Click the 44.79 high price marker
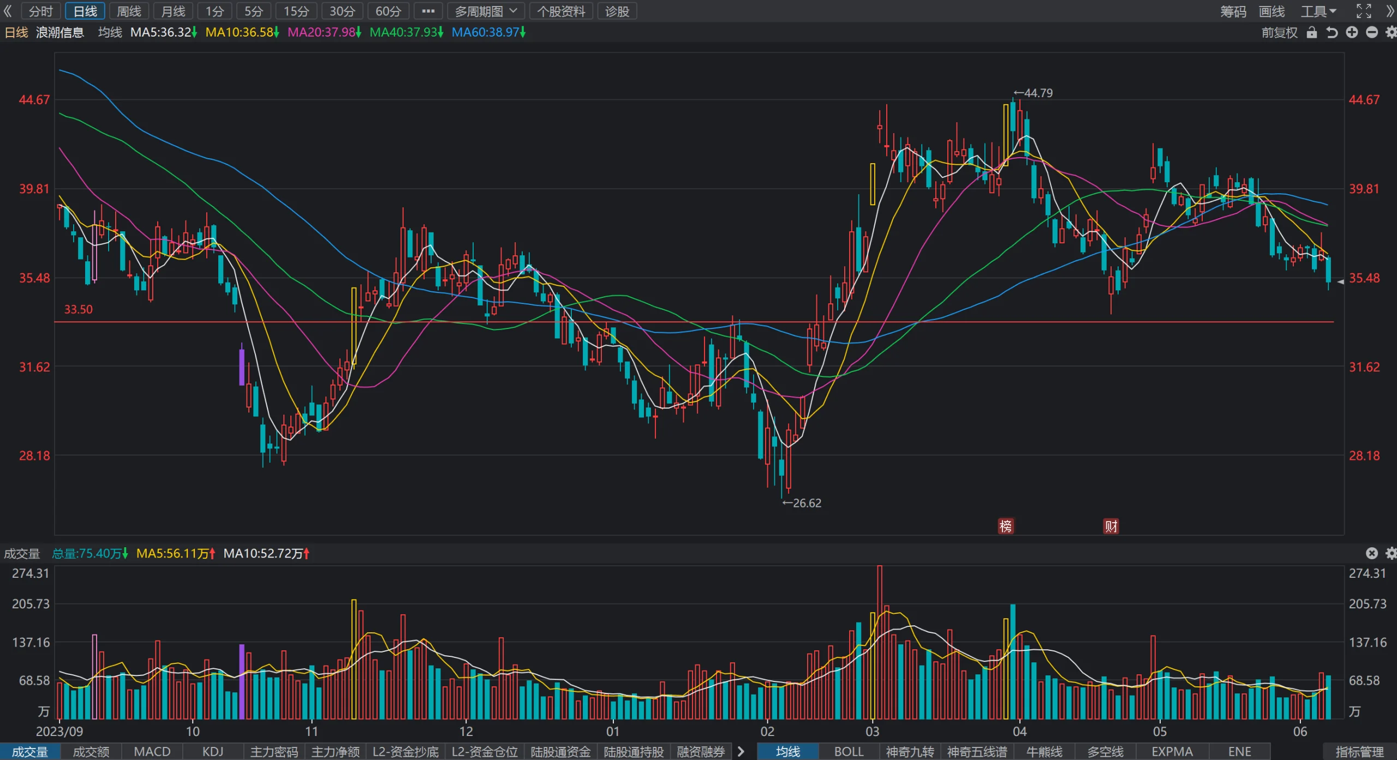This screenshot has height=760, width=1397. [x=1033, y=93]
